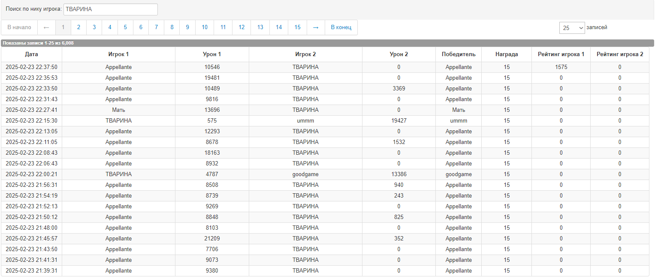
Task: Click the "Награда" column header
Action: click(x=507, y=54)
